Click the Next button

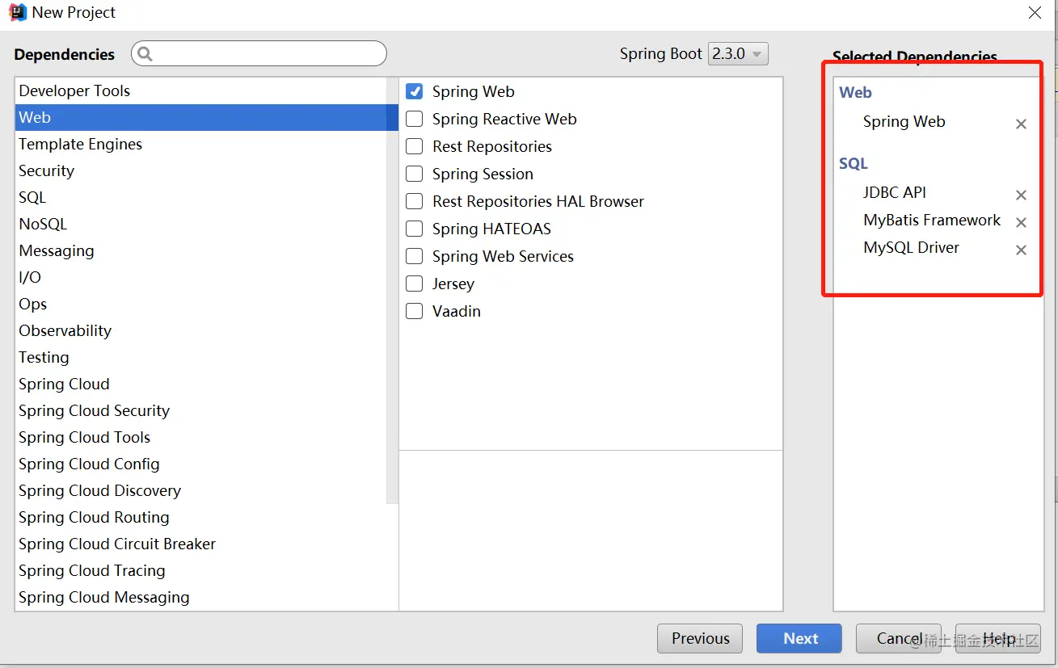799,638
